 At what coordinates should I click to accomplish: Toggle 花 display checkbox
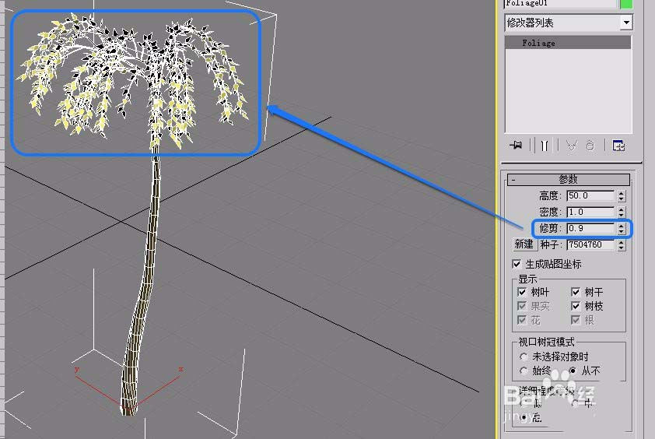pos(522,320)
